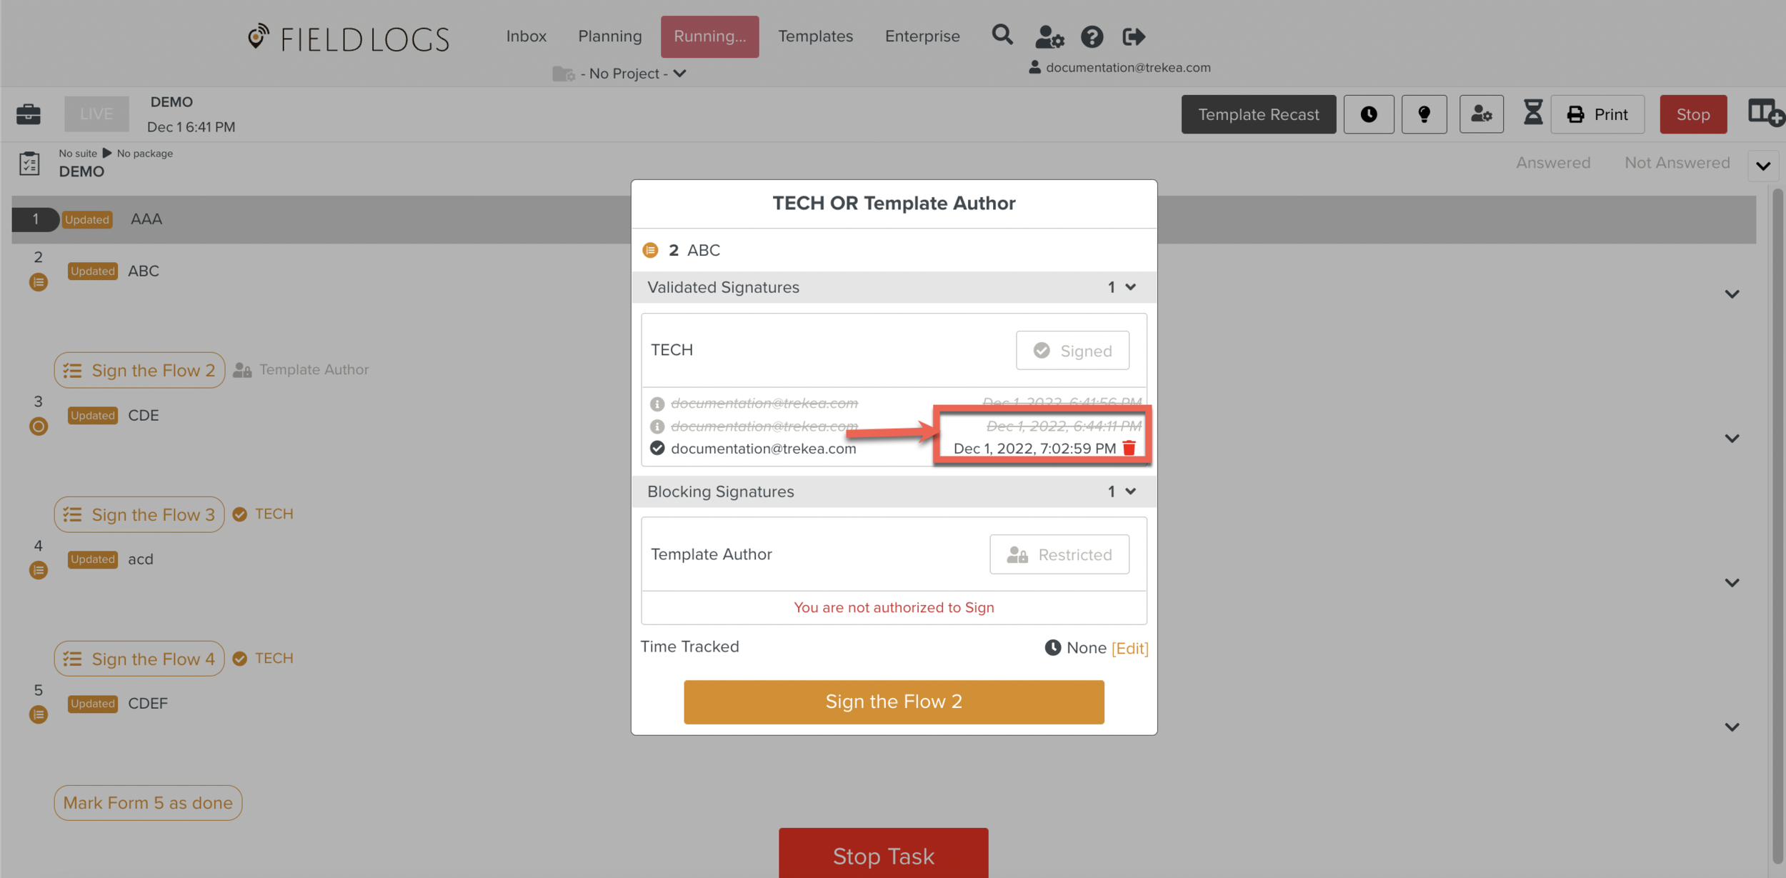
Task: Collapse the Blocking Signatures section
Action: click(1130, 492)
